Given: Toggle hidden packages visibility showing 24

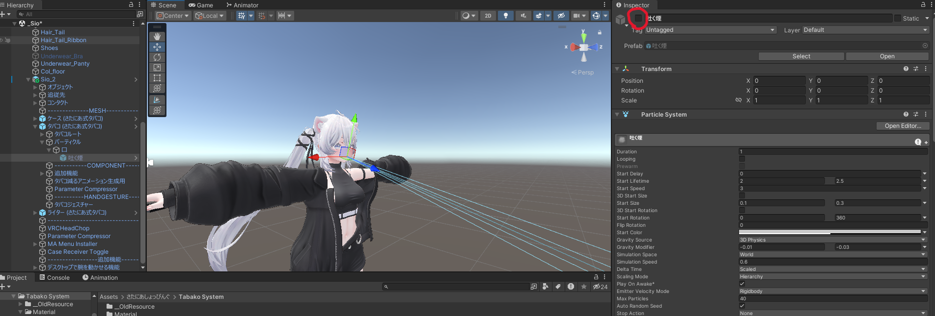Looking at the screenshot, I should 600,287.
